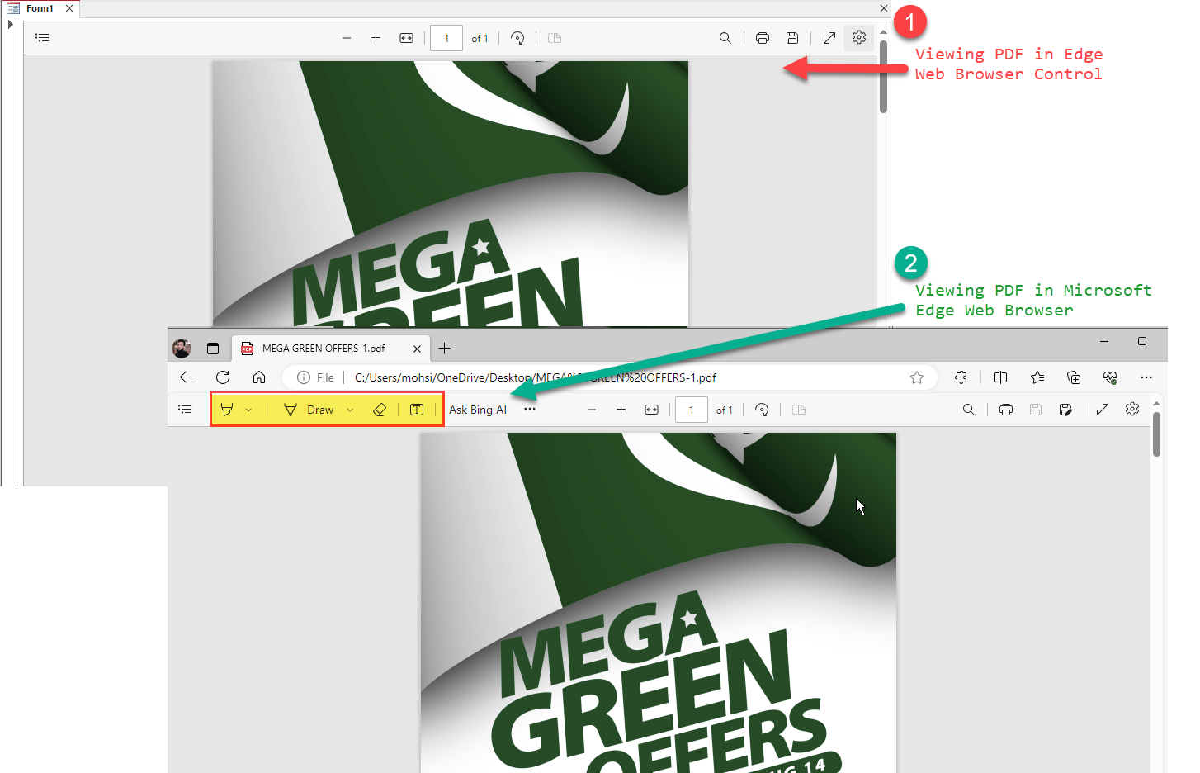The image size is (1200, 773).
Task: Go to the Edge home page
Action: point(259,377)
